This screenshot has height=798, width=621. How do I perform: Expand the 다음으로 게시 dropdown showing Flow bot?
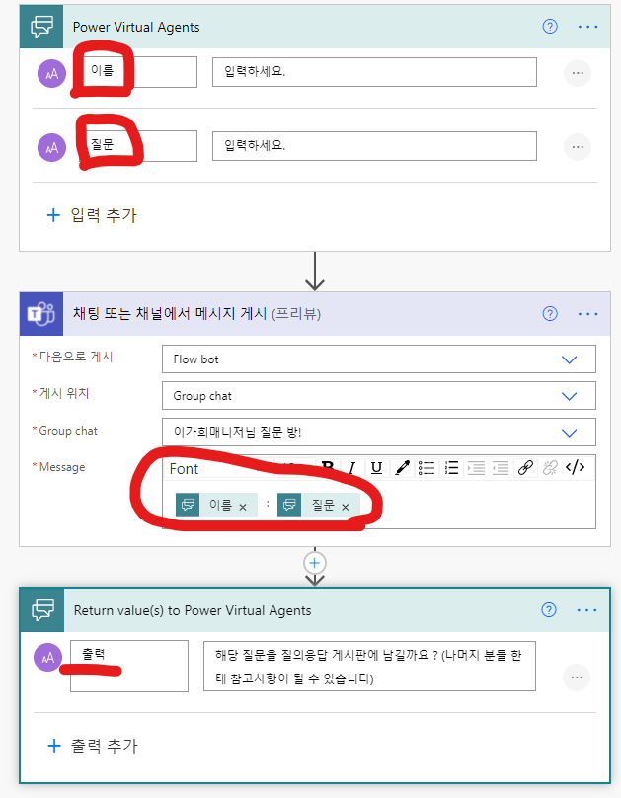click(x=379, y=359)
